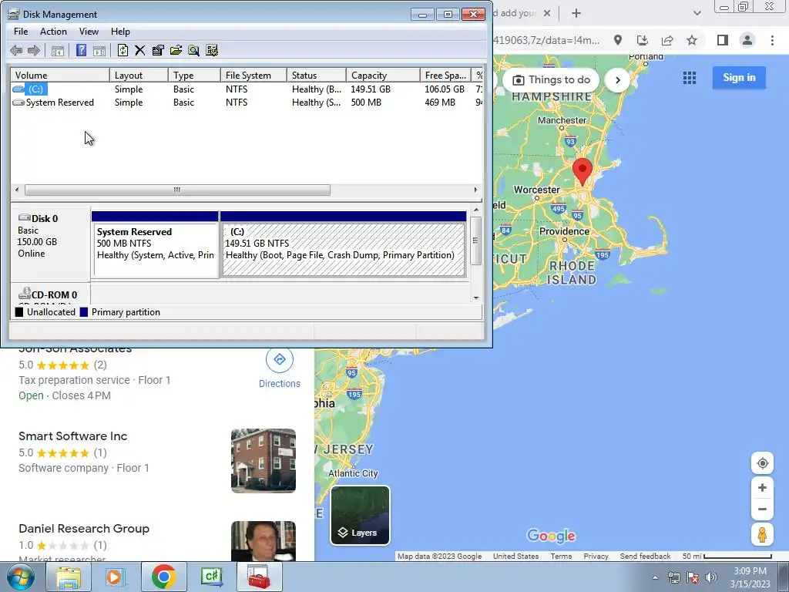Click the location pin icon in the address bar

618,40
